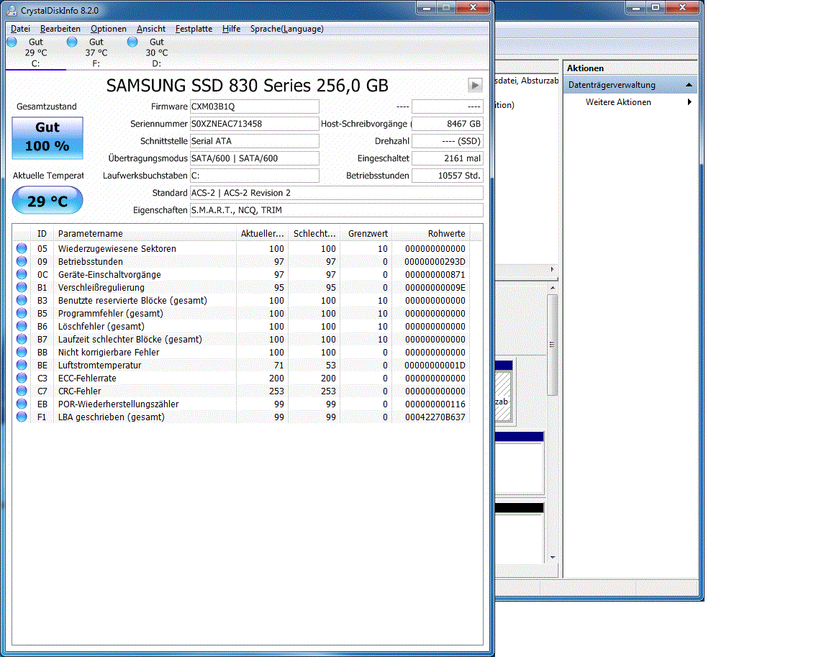Click raw value 00042270B637
This screenshot has width=829, height=657.
click(435, 417)
